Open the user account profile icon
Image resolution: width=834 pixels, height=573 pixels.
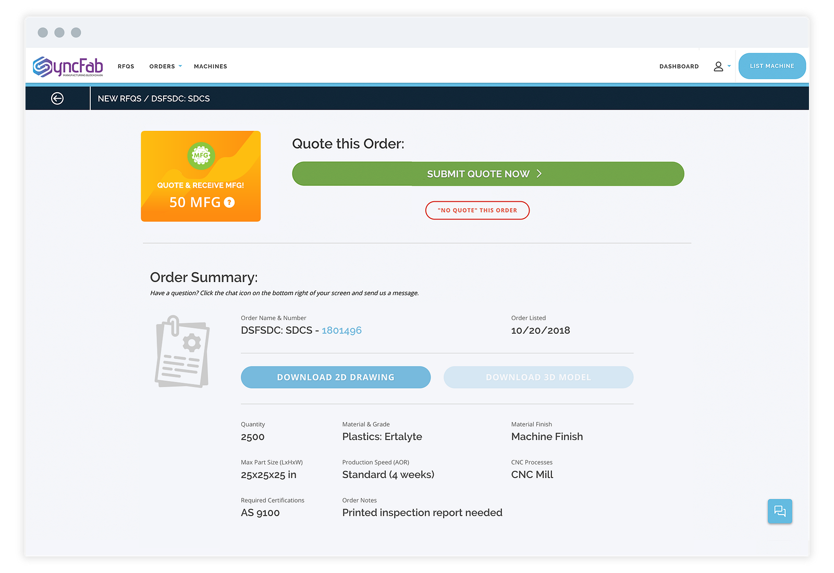click(x=718, y=66)
